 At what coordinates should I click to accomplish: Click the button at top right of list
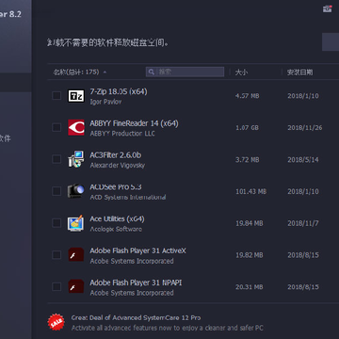[331, 41]
